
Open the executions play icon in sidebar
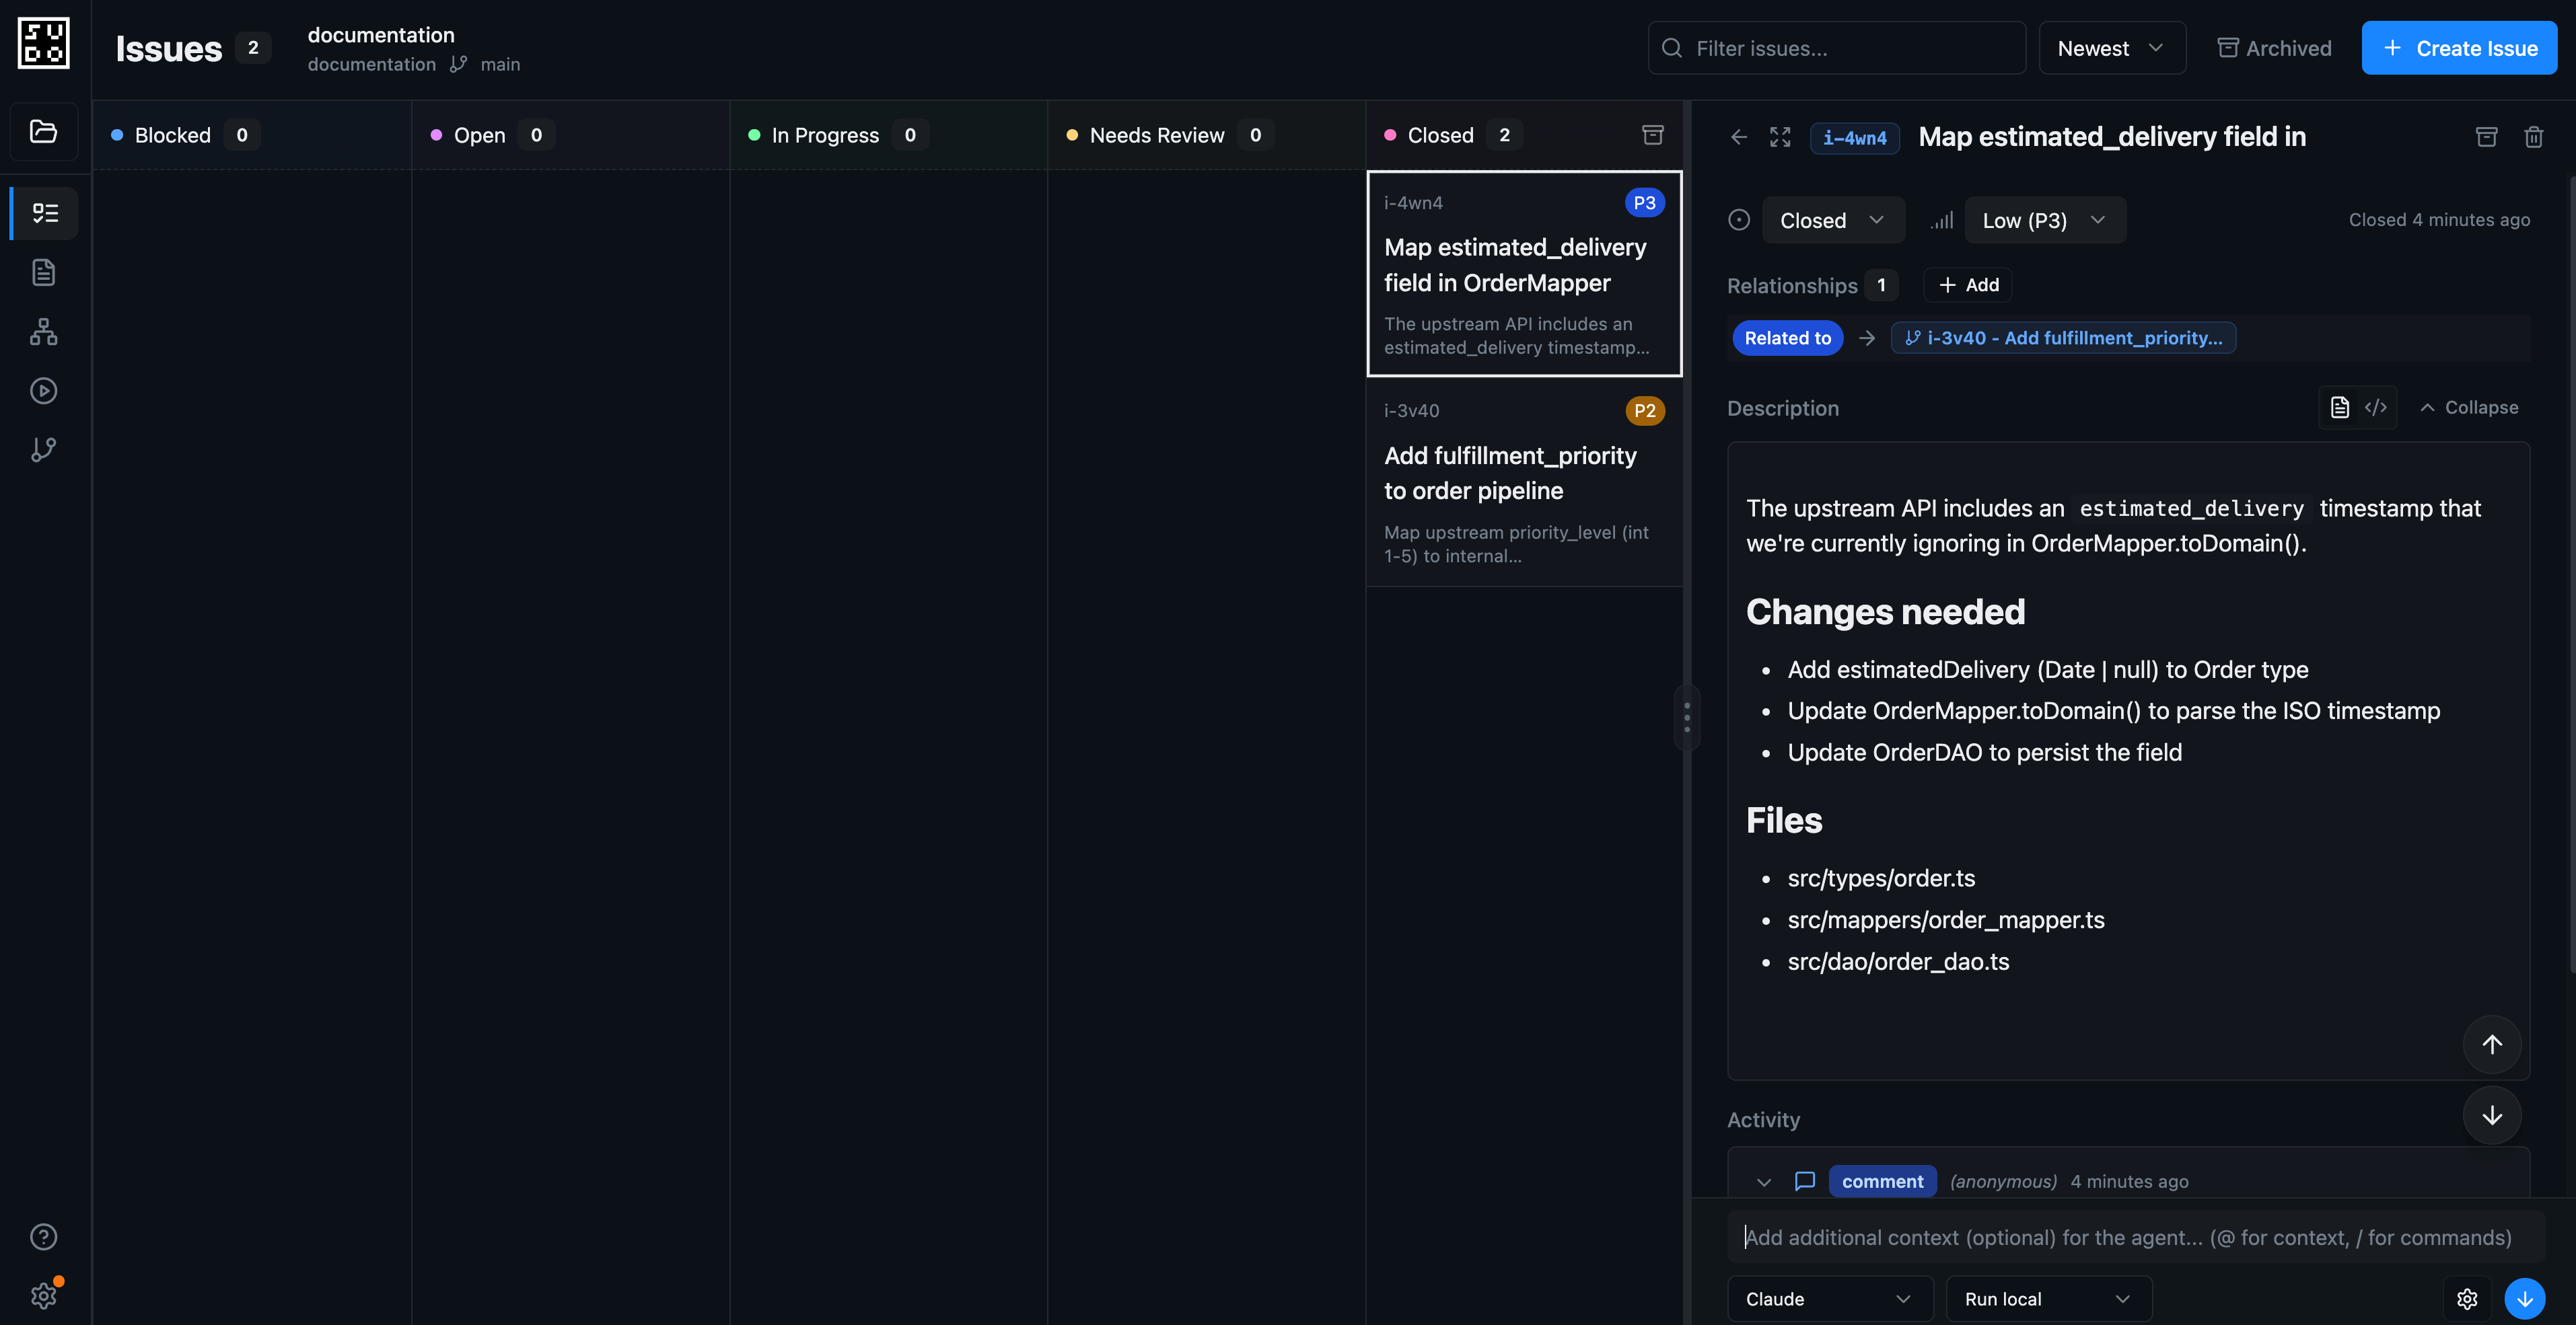coord(44,391)
